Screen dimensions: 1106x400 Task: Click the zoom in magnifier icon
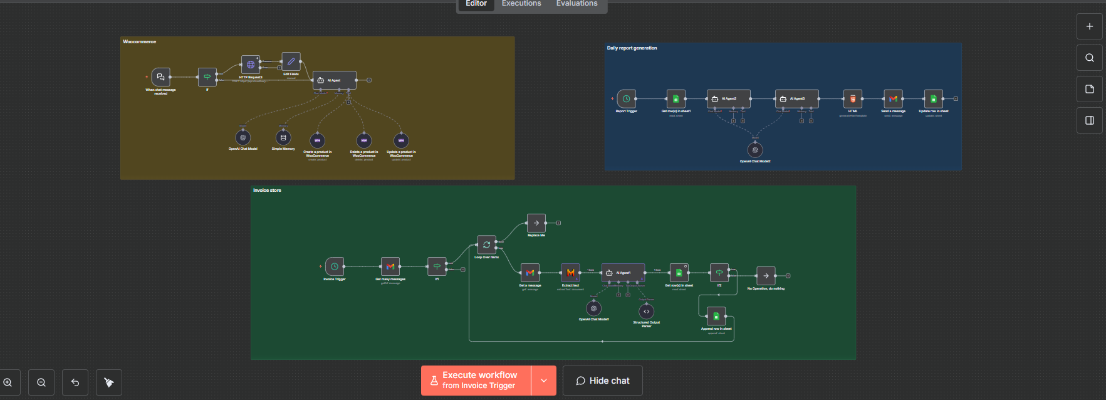pyautogui.click(x=8, y=382)
